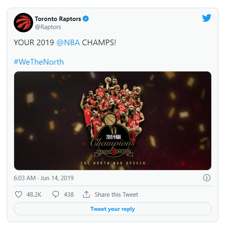Click the share upload arrow icon
This screenshot has height=229, width=227.
tap(86, 194)
